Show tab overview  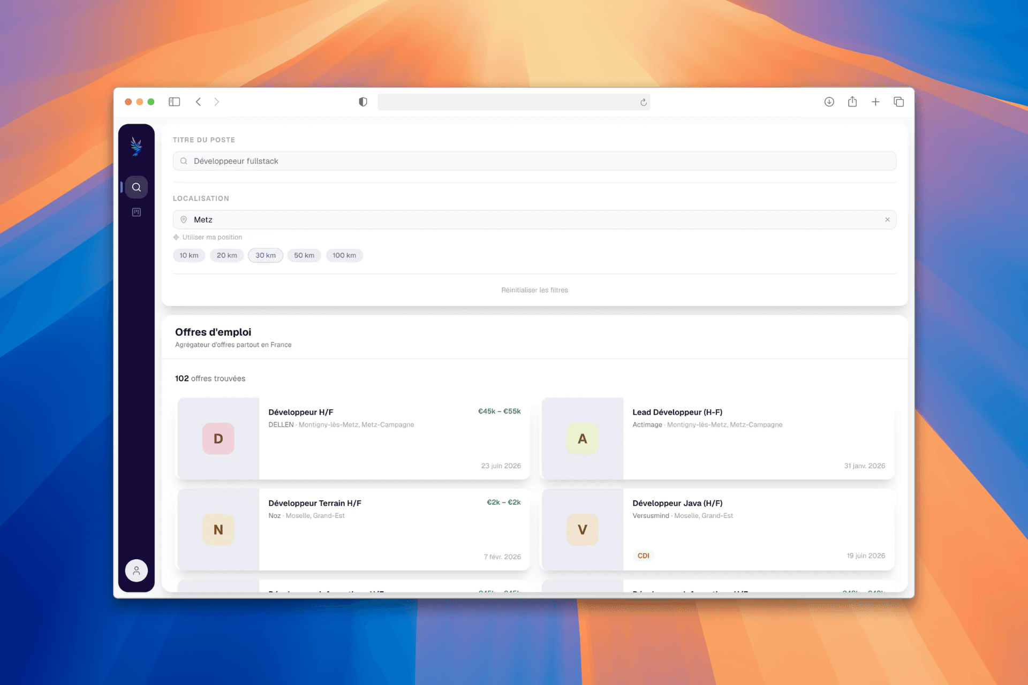pyautogui.click(x=899, y=102)
